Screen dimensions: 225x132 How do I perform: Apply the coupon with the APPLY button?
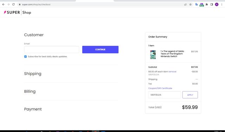[190, 95]
